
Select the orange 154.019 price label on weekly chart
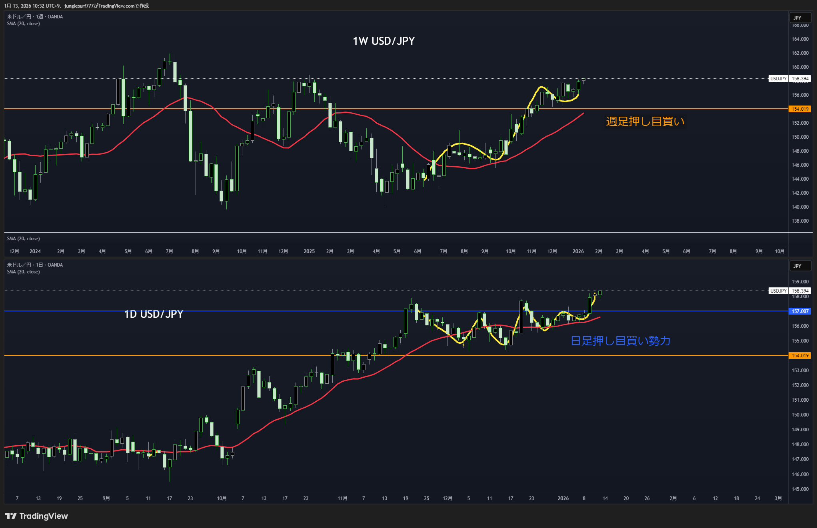[x=800, y=109]
